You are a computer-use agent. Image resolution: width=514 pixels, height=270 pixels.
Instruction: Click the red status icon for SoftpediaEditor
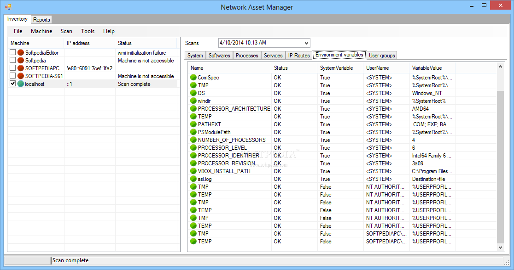[x=21, y=52]
